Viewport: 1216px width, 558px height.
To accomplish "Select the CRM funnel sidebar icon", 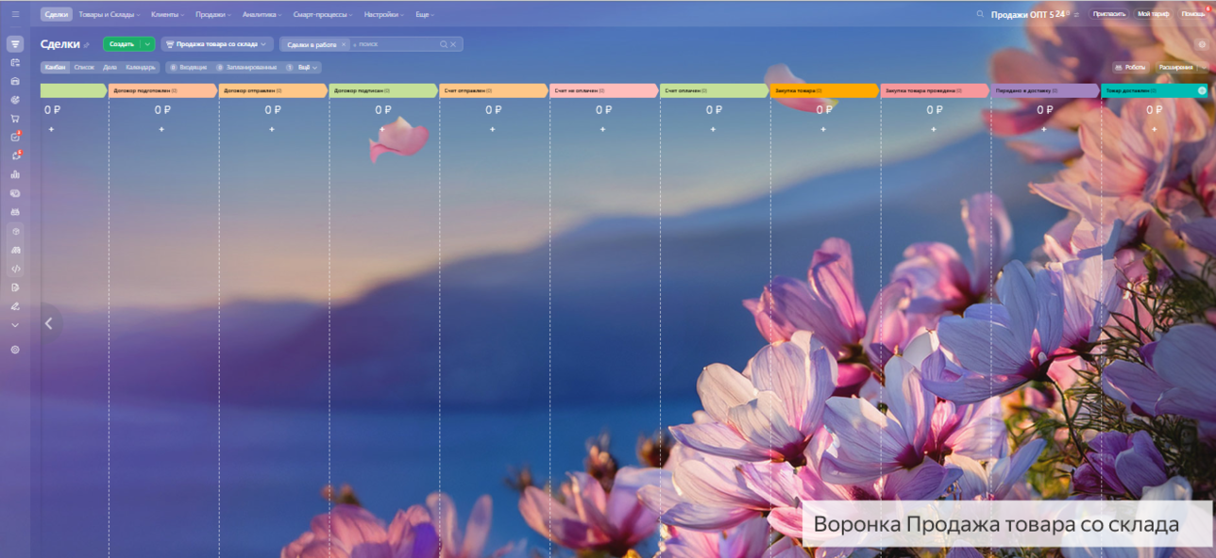I will 15,44.
